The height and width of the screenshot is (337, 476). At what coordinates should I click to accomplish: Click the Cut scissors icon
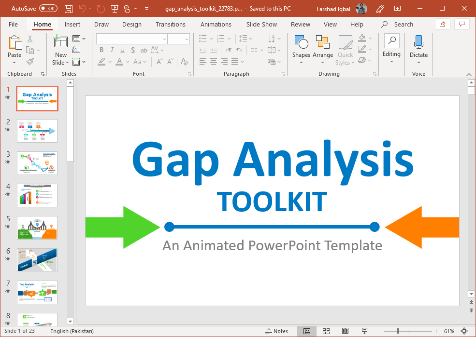pyautogui.click(x=30, y=39)
